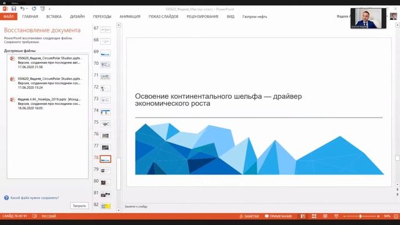
Task: Select slide 72 thumbnail
Action: point(105,88)
